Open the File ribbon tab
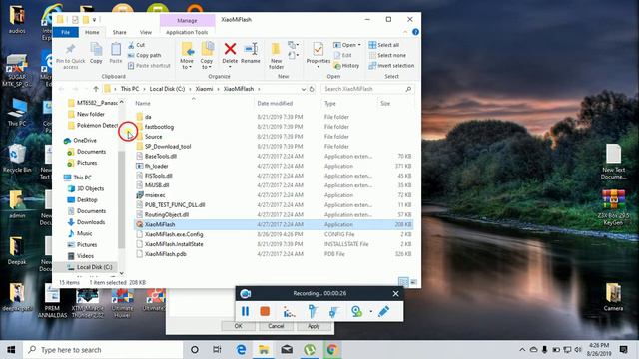This screenshot has height=359, width=639. (65, 32)
